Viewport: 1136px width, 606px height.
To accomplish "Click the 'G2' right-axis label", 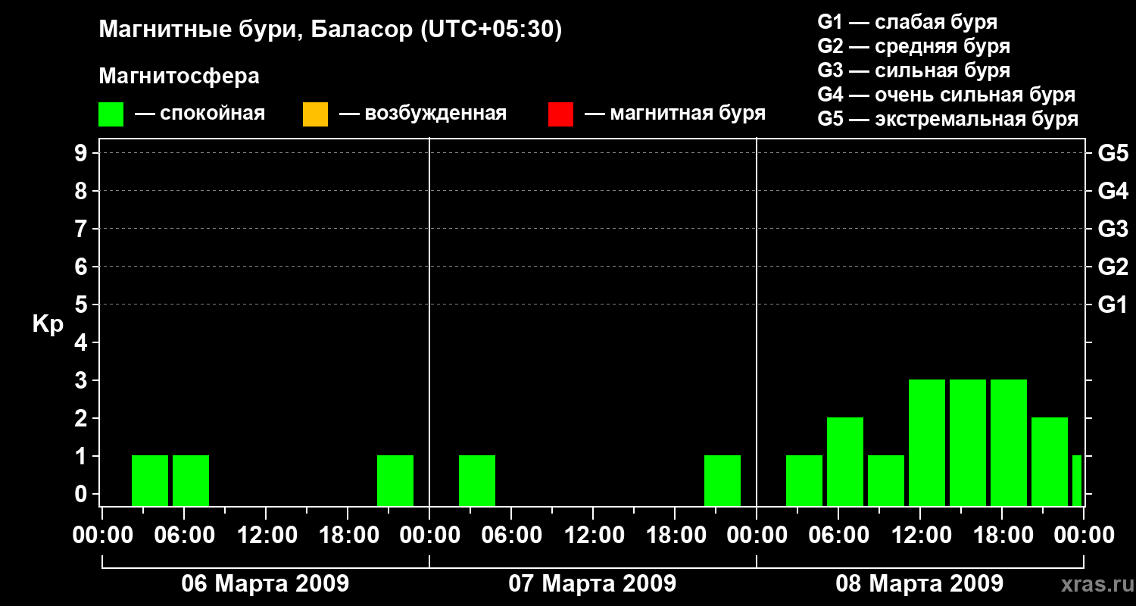I will (1113, 267).
